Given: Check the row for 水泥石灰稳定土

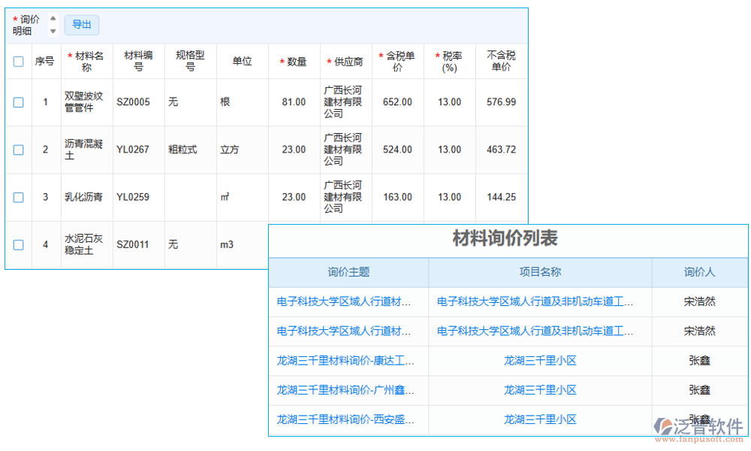Looking at the screenshot, I should coord(18,243).
